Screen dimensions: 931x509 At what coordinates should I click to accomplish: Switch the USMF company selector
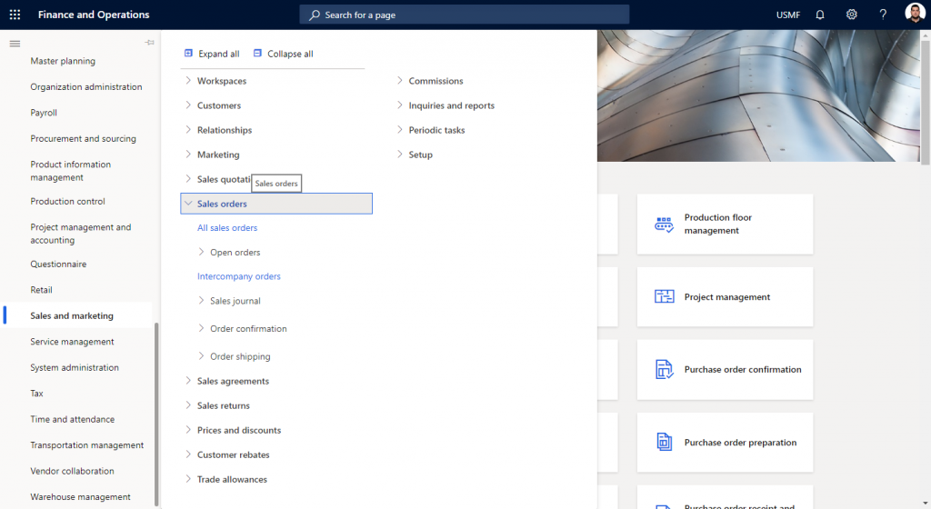(788, 15)
